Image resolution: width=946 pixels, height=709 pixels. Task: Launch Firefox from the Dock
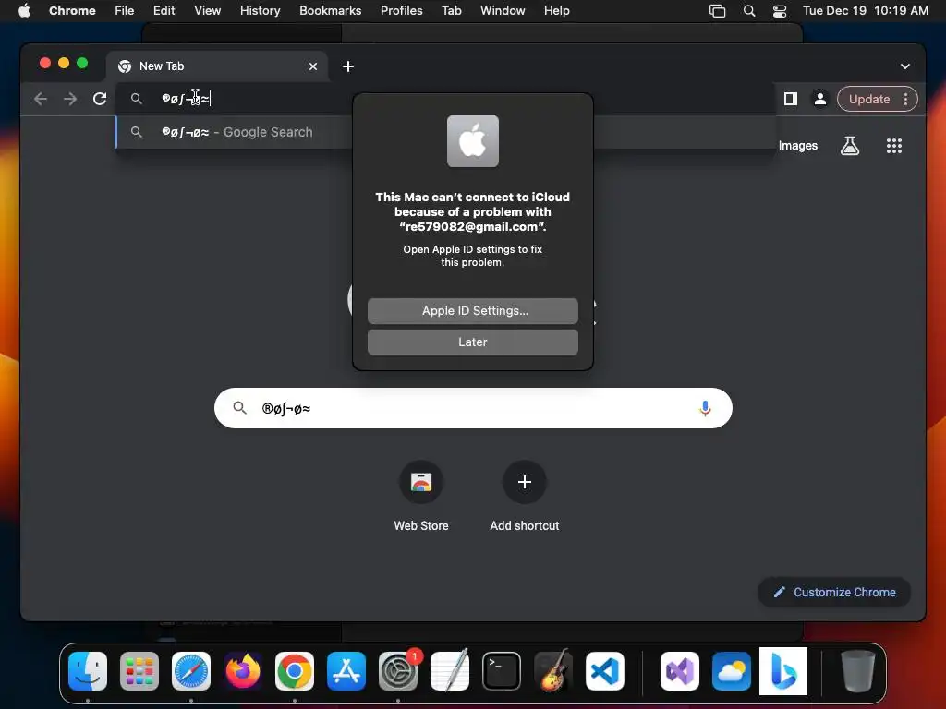(x=243, y=671)
